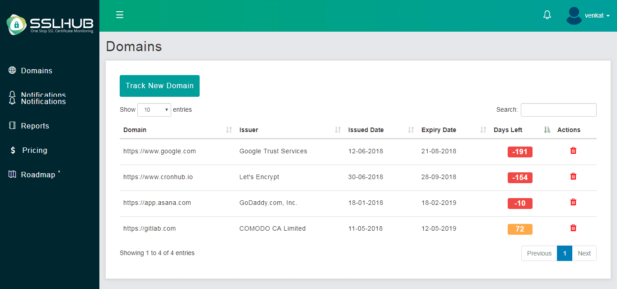Click the Showing 1 to 4 of 4 entries text
The height and width of the screenshot is (289, 617).
point(157,253)
